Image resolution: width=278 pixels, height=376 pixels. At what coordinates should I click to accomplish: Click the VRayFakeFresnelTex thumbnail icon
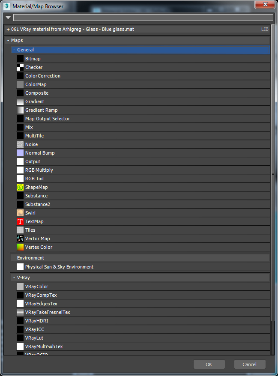tap(20, 312)
